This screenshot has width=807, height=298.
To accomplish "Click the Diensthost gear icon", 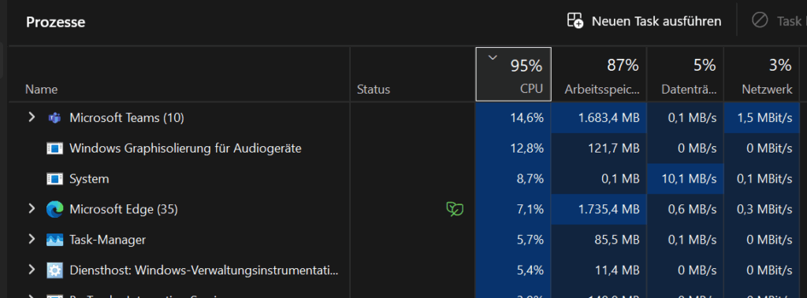I will click(54, 270).
